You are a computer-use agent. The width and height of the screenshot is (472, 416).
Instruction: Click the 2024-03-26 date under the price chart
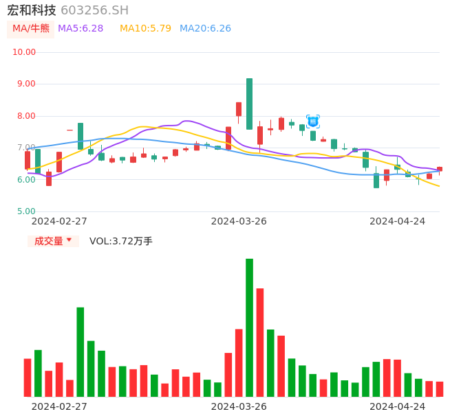tap(239, 221)
